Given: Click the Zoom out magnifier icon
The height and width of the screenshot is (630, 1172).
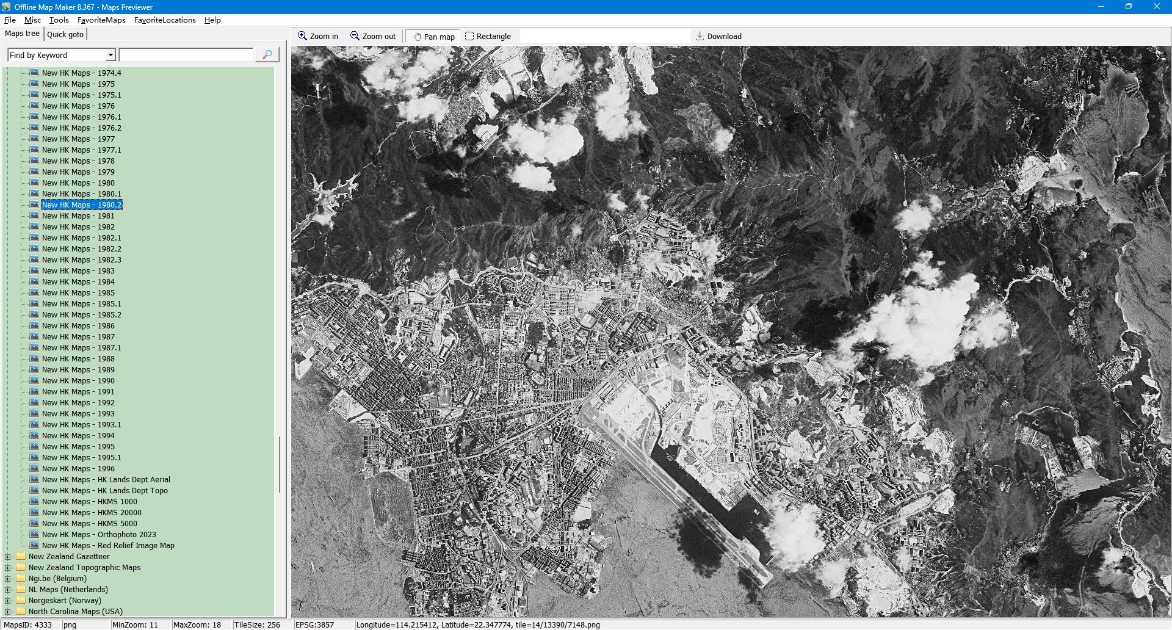Looking at the screenshot, I should coord(355,36).
